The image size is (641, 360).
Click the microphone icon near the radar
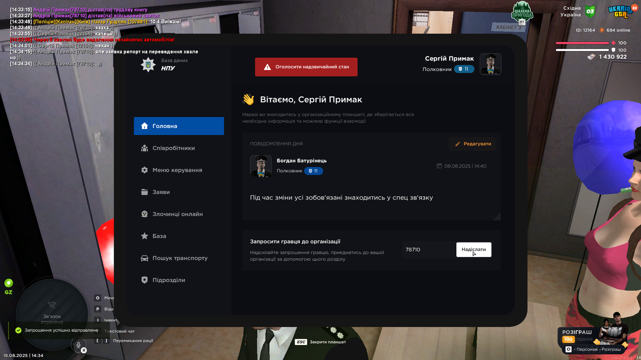(x=78, y=344)
